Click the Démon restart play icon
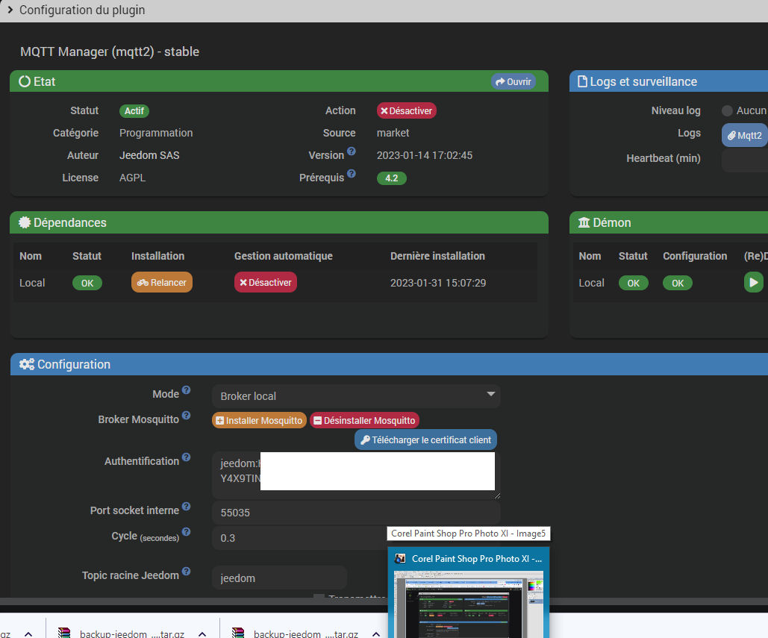The height and width of the screenshot is (638, 768). click(753, 283)
